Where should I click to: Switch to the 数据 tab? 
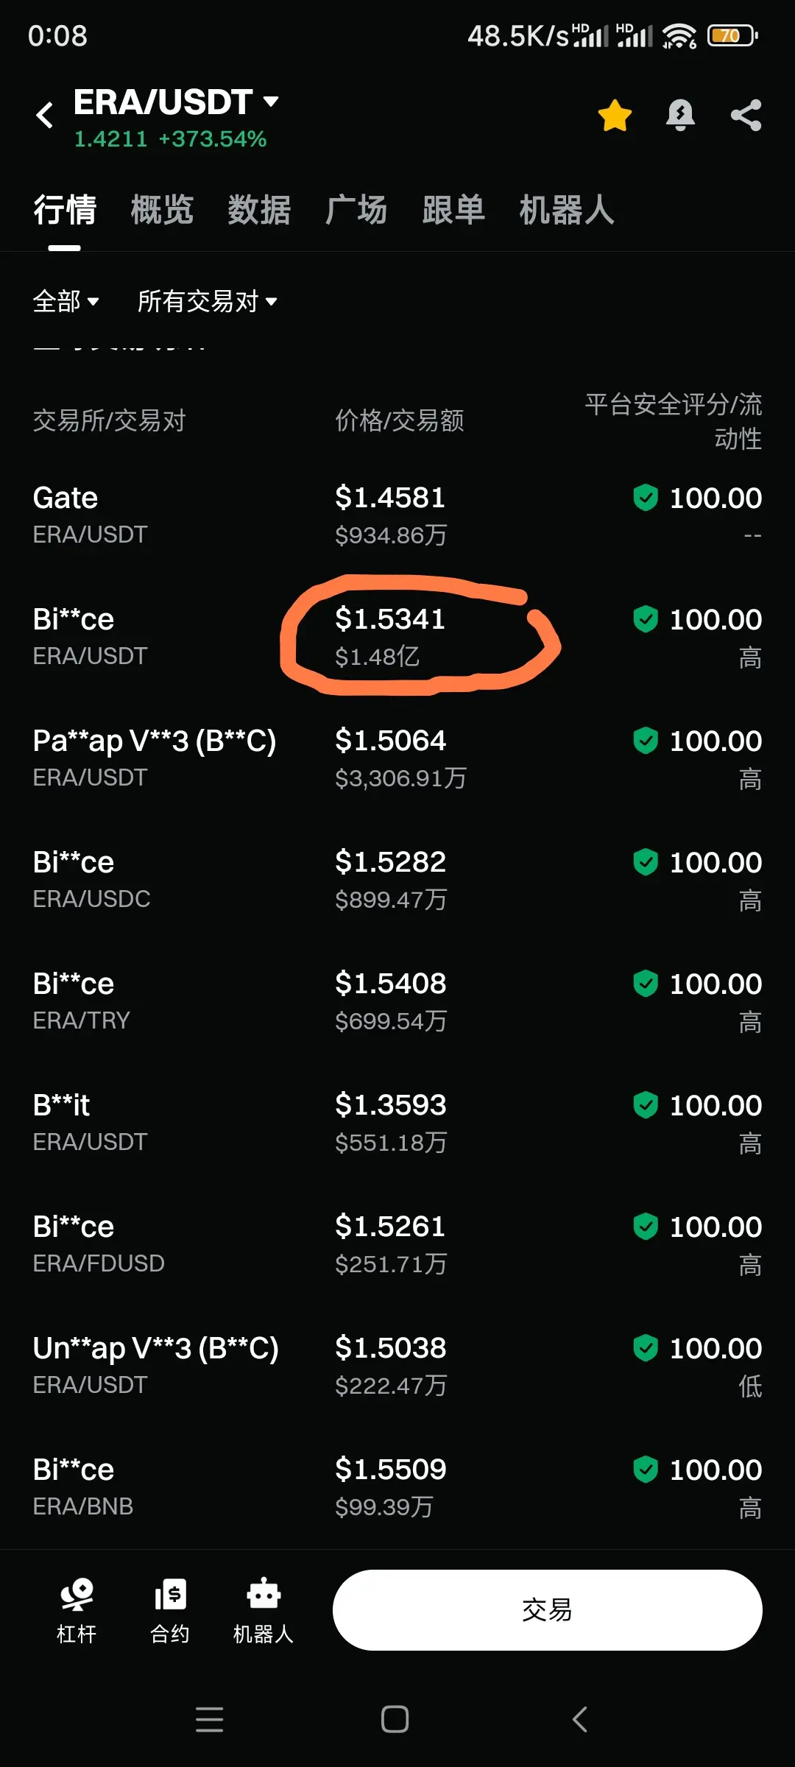259,210
